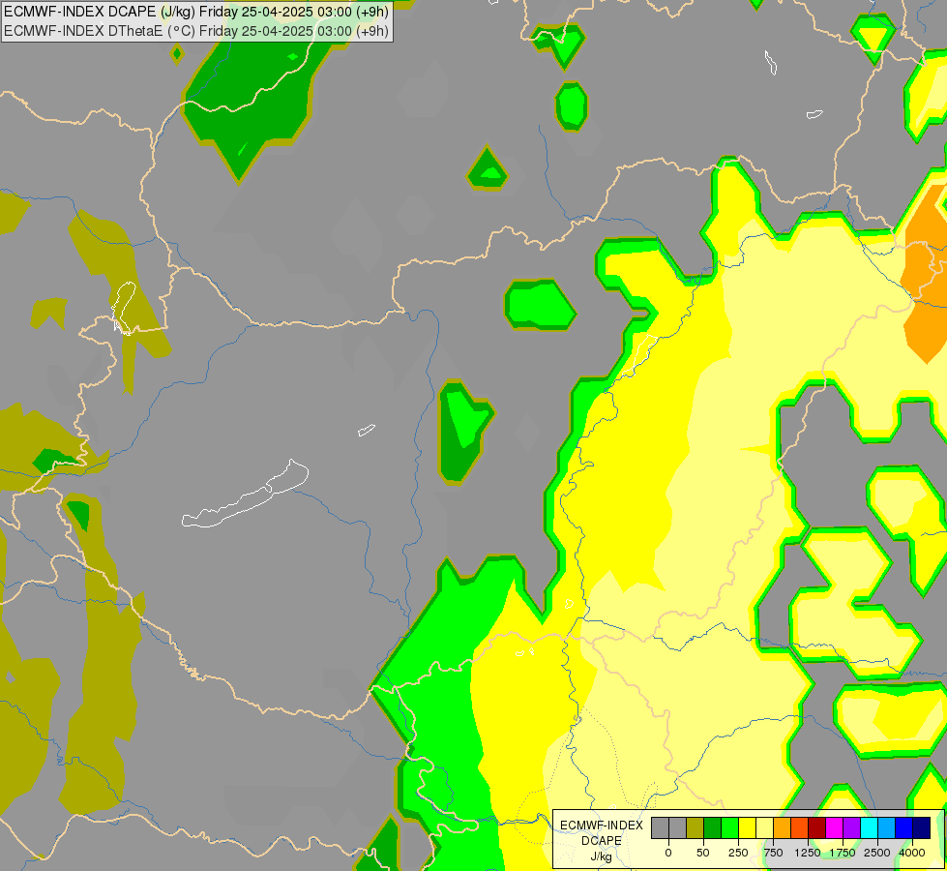Click the pure blue legend swatch

tap(904, 827)
